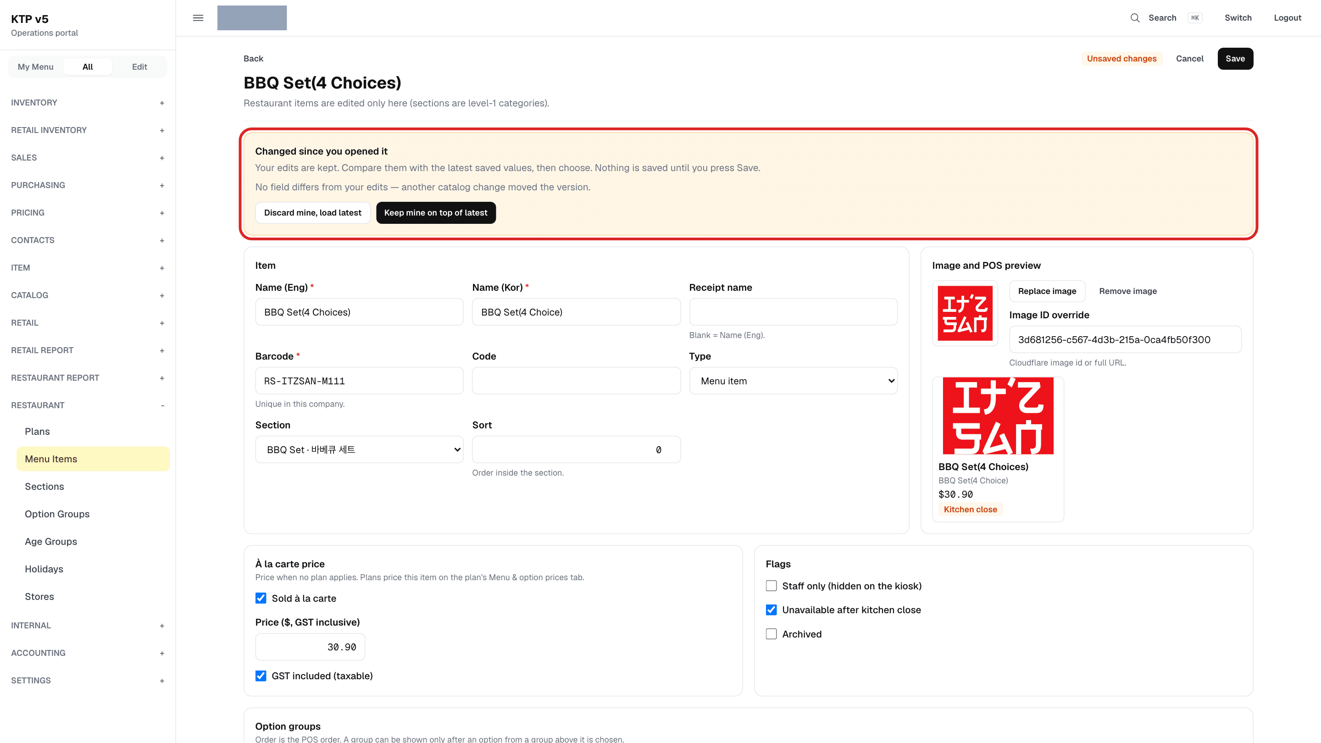Uncheck the Sold à la carte checkbox
Image resolution: width=1321 pixels, height=743 pixels.
[261, 598]
